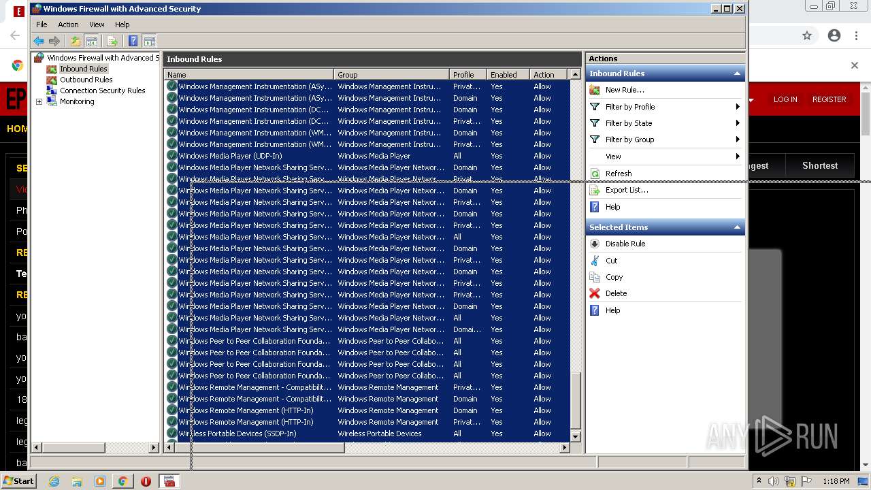Select Inbound Rules in the console tree
The height and width of the screenshot is (490, 871).
[x=83, y=69]
